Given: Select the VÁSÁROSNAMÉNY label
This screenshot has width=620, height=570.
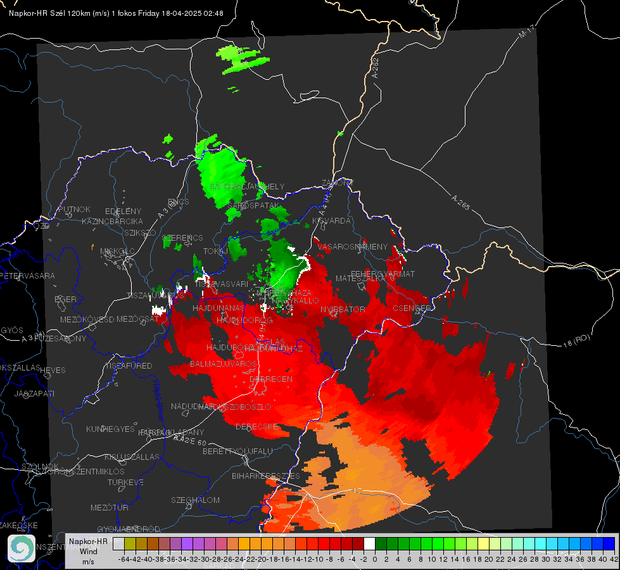Looking at the screenshot, I should [353, 246].
